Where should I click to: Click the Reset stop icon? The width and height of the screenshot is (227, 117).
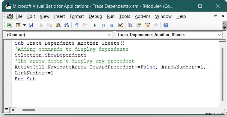[x=112, y=25]
